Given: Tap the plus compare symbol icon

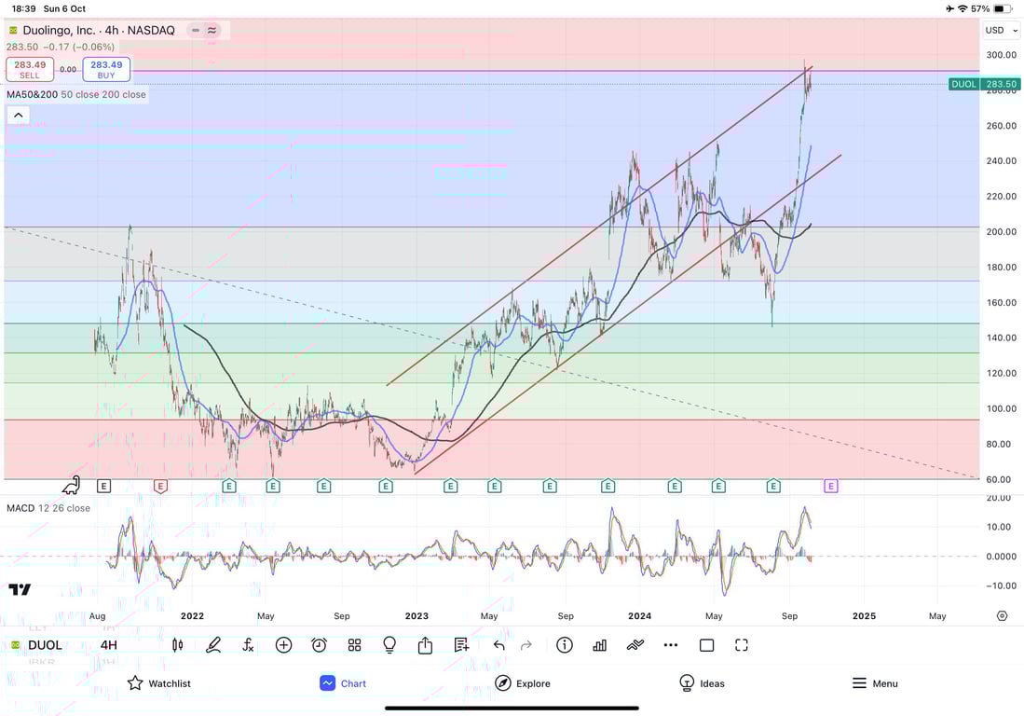Looking at the screenshot, I should click(283, 645).
